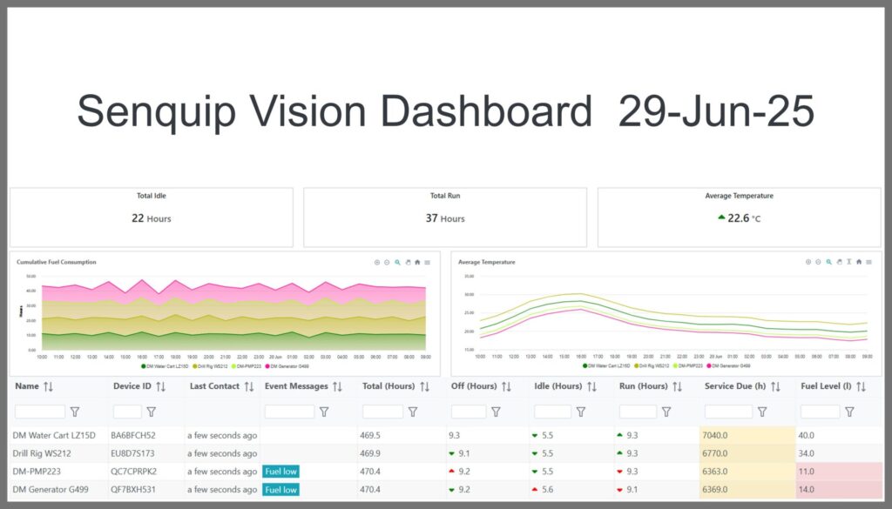Select the DM Water Cart LZ15D row name
892x509 pixels.
(54, 436)
